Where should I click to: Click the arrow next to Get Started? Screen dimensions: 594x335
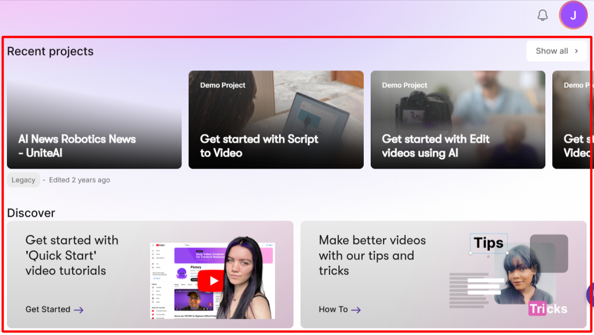click(x=79, y=310)
